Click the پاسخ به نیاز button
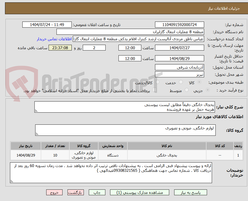 click(190, 192)
